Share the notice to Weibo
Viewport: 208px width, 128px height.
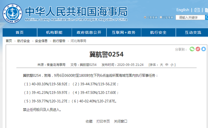pos(198,49)
